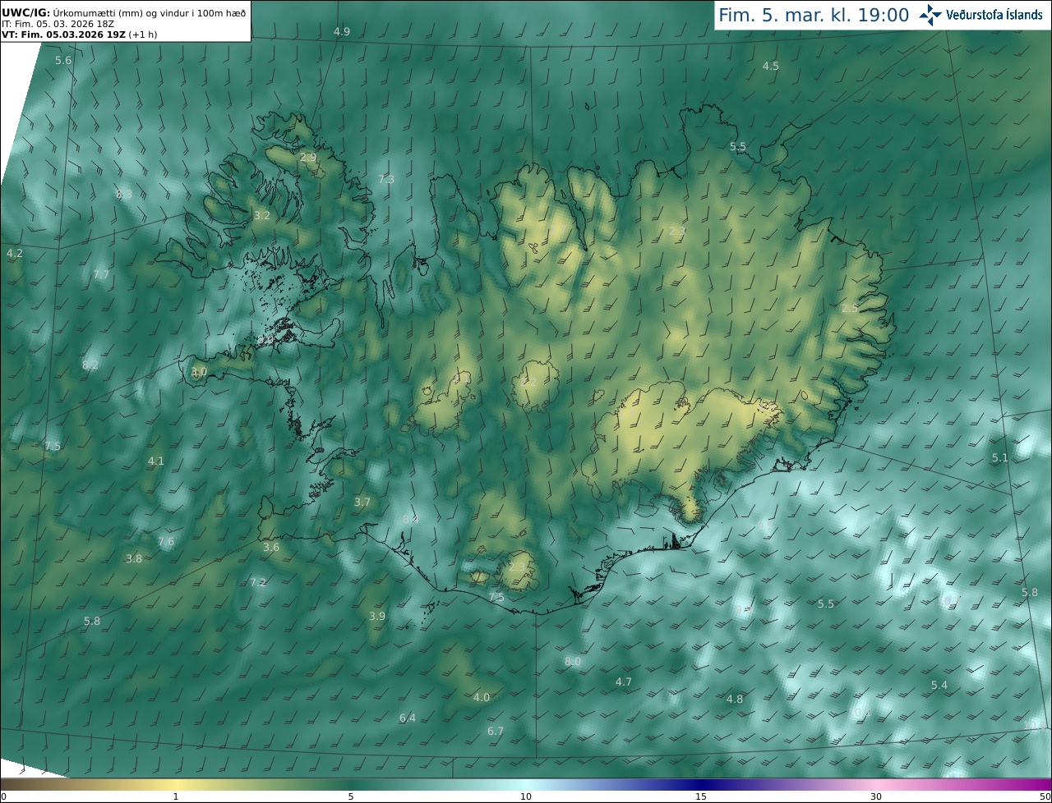Click the 3.0 value on Snæfellsnes peninsula

point(199,372)
